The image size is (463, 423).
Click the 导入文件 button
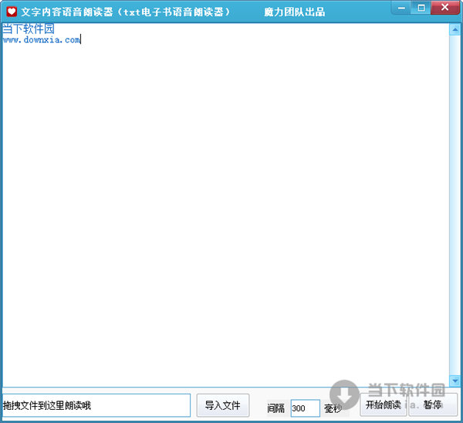[x=223, y=405]
